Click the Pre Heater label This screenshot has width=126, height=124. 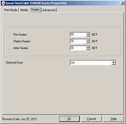click(20, 35)
